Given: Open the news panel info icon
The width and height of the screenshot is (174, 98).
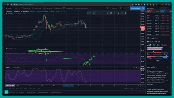Looking at the screenshot, I should click(167, 68).
